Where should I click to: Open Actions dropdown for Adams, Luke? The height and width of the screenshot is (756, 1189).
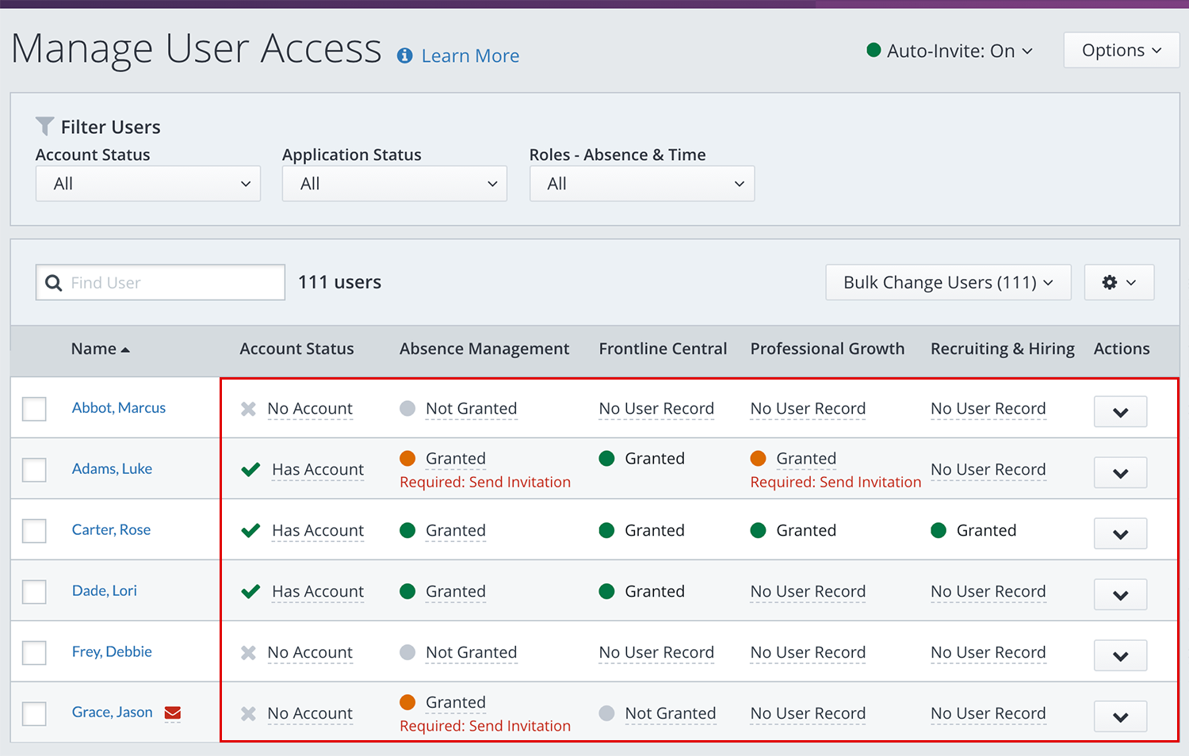(x=1120, y=473)
